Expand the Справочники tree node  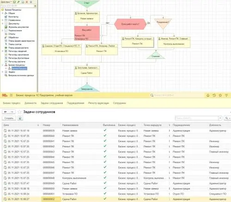(2, 20)
